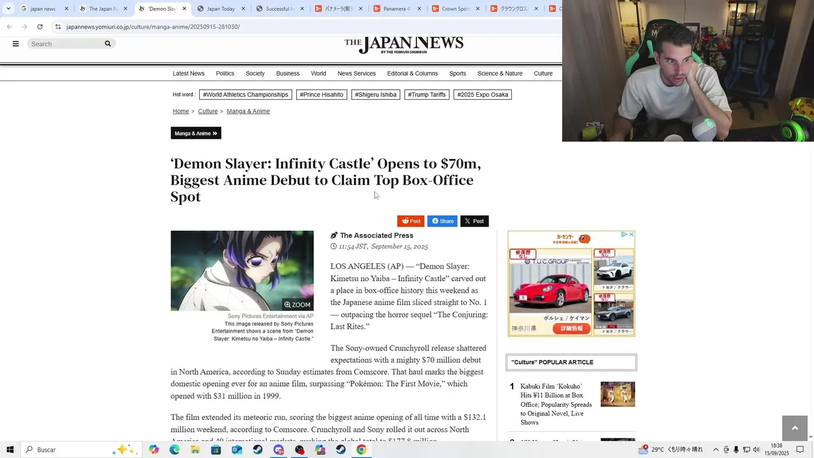Open the taskbar clock showing 18:38
The image size is (814, 458).
point(776,450)
